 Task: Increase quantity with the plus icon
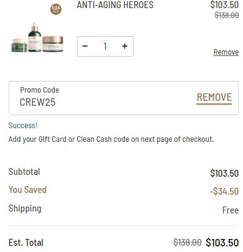(x=124, y=46)
